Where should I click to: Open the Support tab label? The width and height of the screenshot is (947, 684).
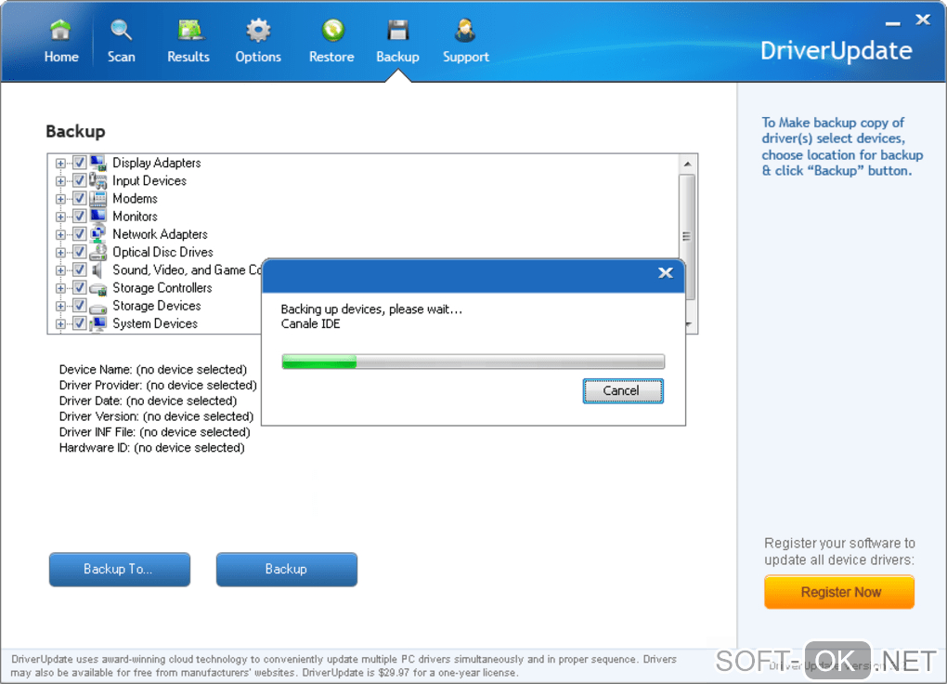point(466,57)
